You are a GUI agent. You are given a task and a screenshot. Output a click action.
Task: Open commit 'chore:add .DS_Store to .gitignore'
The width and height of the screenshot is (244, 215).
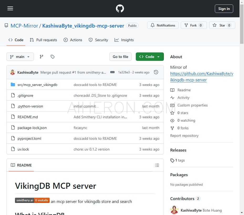coord(100,95)
